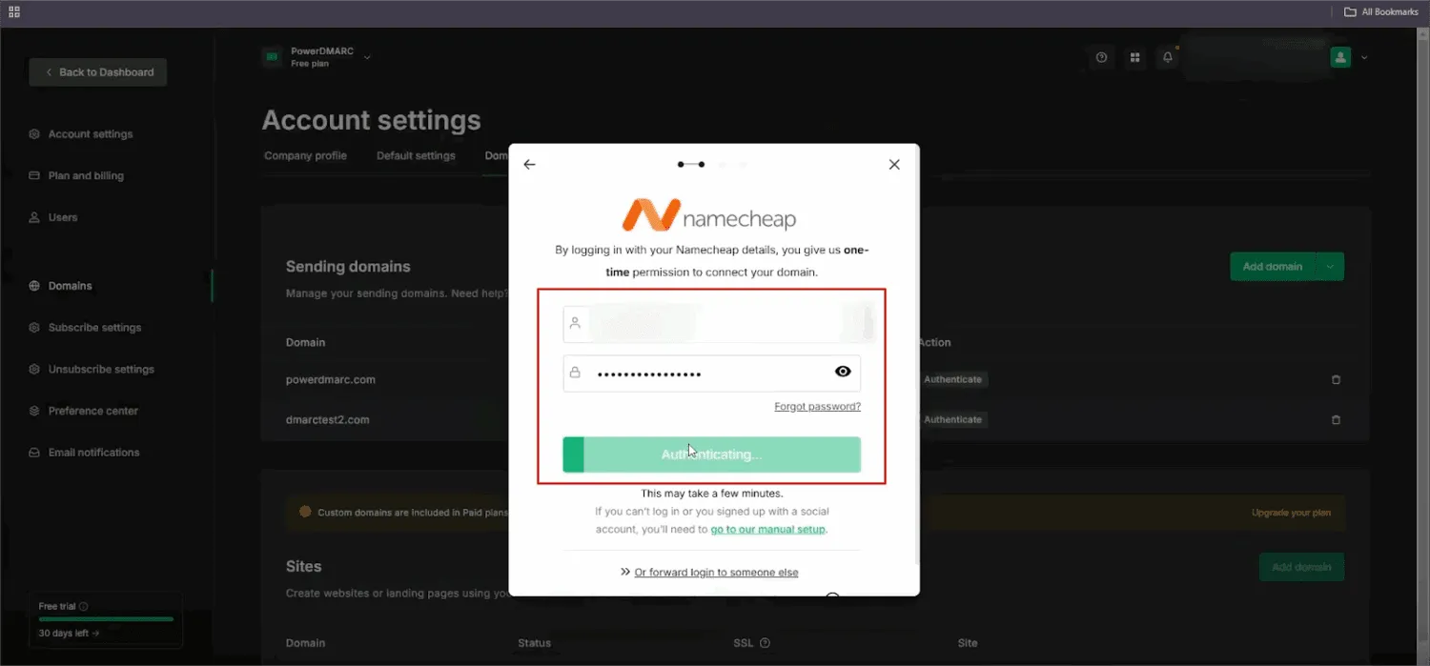Close the Namecheap login dialog
The height and width of the screenshot is (666, 1430).
pos(894,164)
